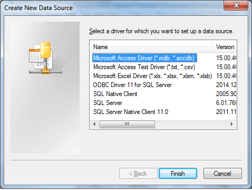Click the left arrow of horizontal scrollbar
252x190 pixels.
[94, 124]
